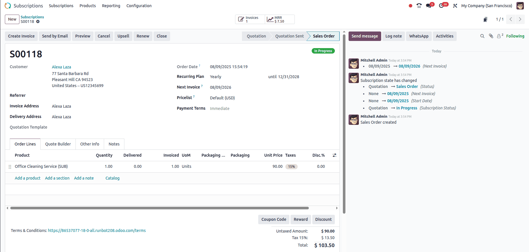This screenshot has width=529, height=252.
Task: Click the left arrow of the horizontal scrollbar
Action: pyautogui.click(x=7, y=208)
